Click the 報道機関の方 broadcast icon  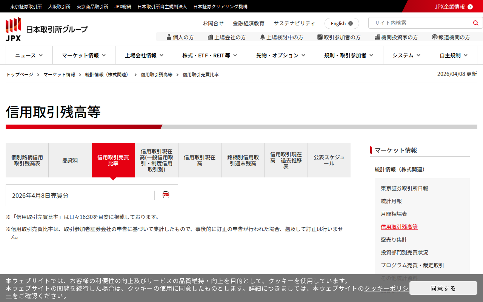pyautogui.click(x=435, y=37)
